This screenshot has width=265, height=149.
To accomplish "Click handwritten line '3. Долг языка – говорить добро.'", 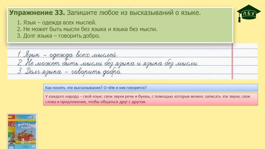I will tap(69, 72).
